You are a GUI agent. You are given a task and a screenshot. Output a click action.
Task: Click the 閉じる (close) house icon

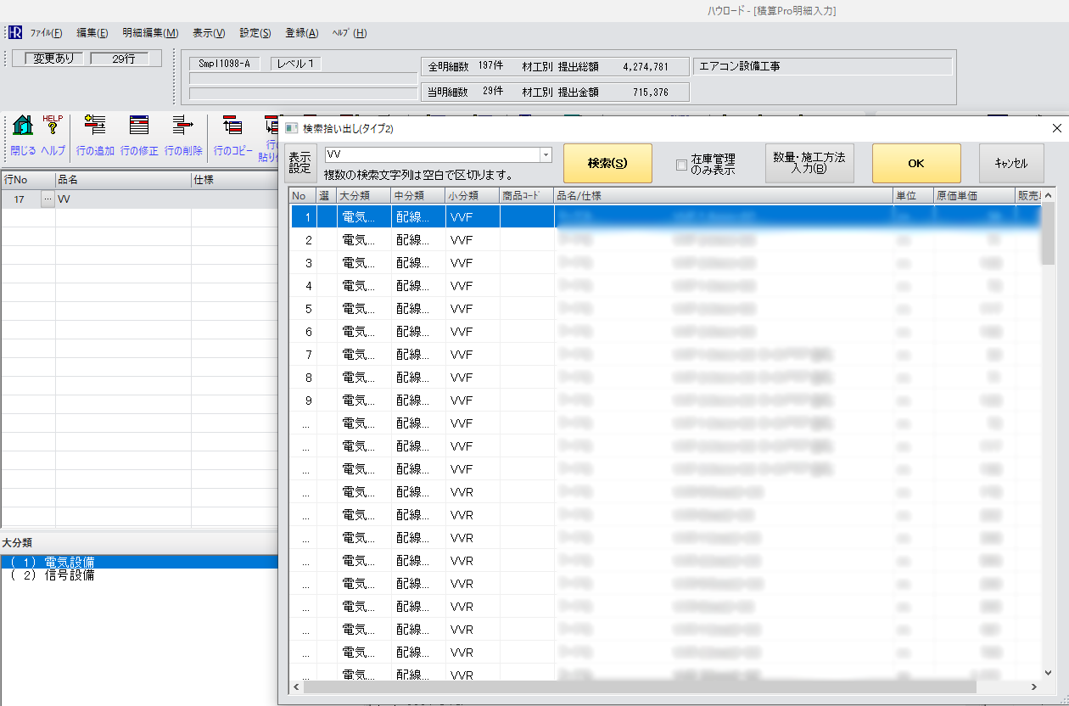pos(23,126)
